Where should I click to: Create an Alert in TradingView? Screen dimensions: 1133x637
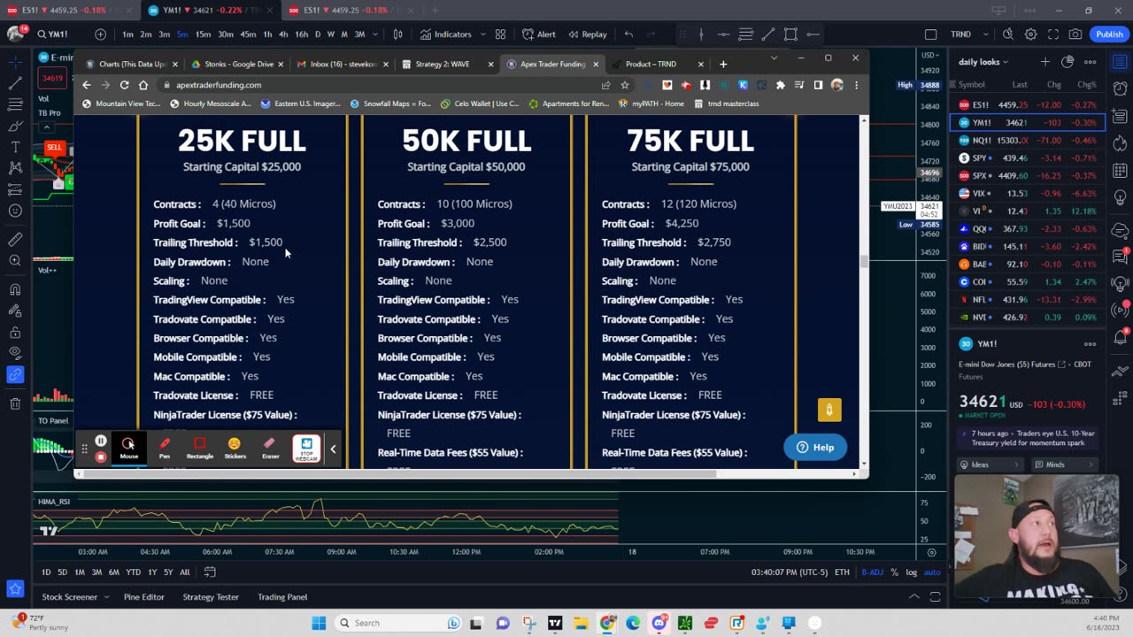[x=539, y=35]
